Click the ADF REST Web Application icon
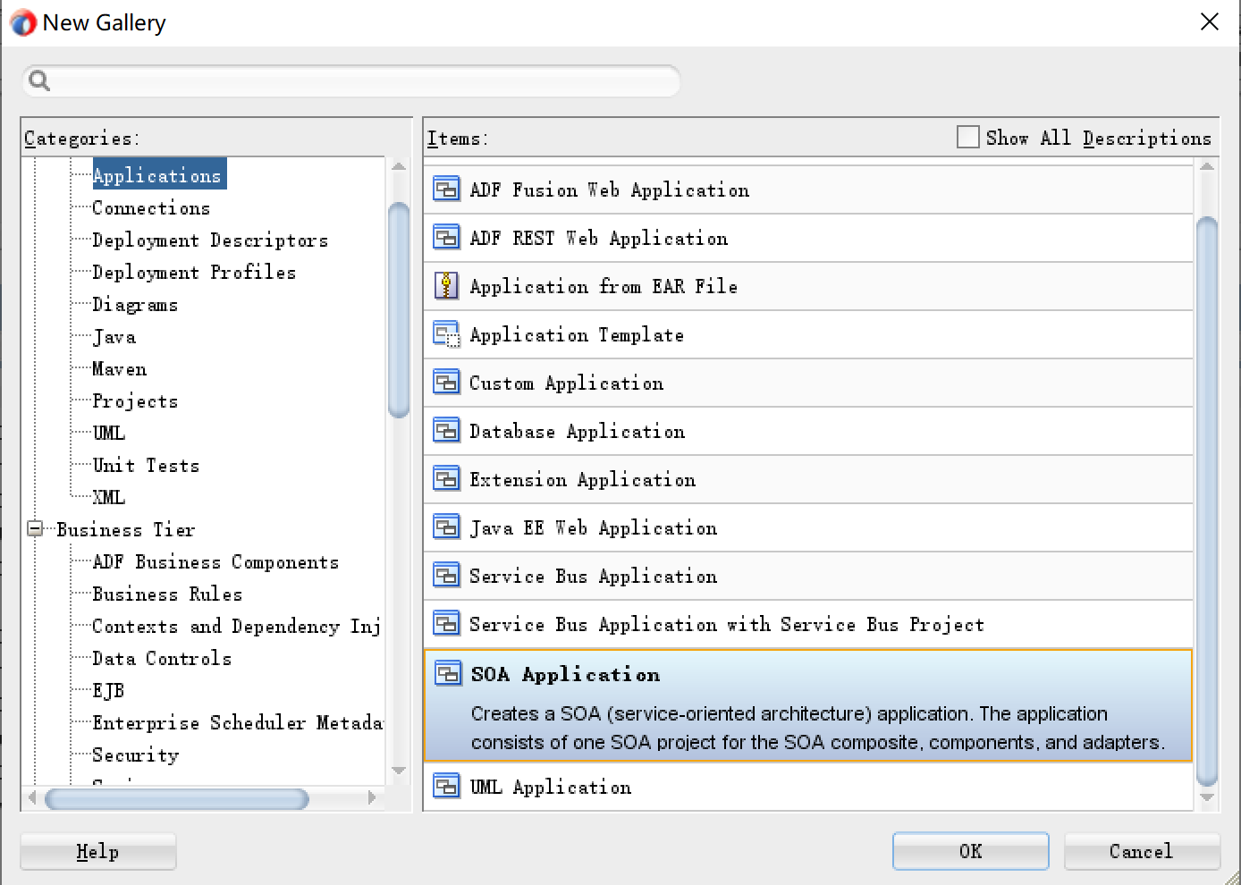The height and width of the screenshot is (885, 1241). (x=446, y=237)
